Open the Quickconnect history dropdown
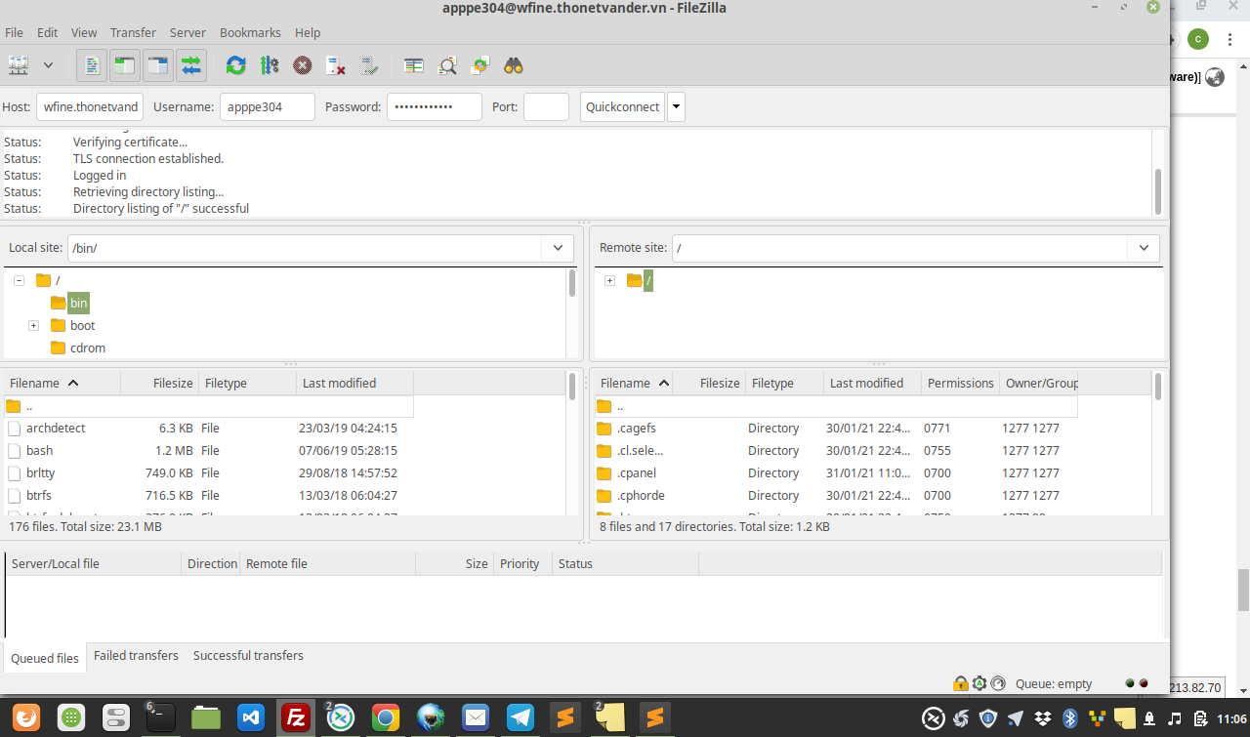This screenshot has width=1250, height=737. 676,106
